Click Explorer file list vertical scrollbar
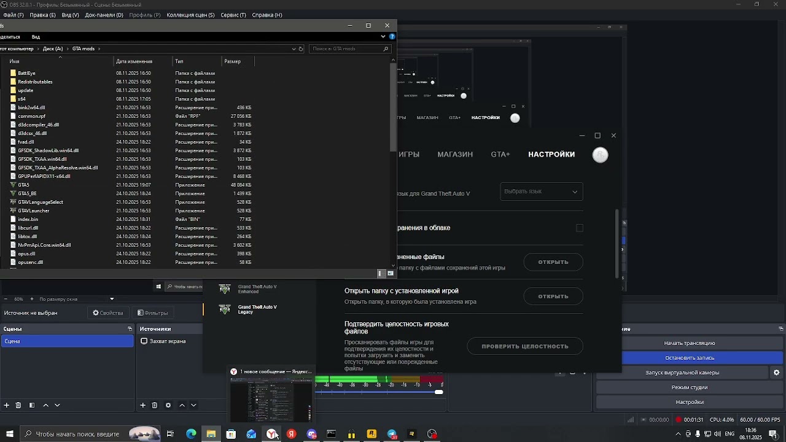Image resolution: width=786 pixels, height=442 pixels. click(394, 107)
